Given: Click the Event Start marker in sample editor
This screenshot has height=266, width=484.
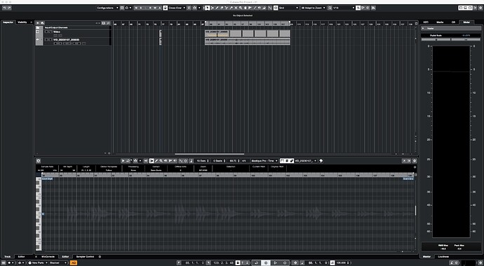Looking at the screenshot, I should 47,178.
